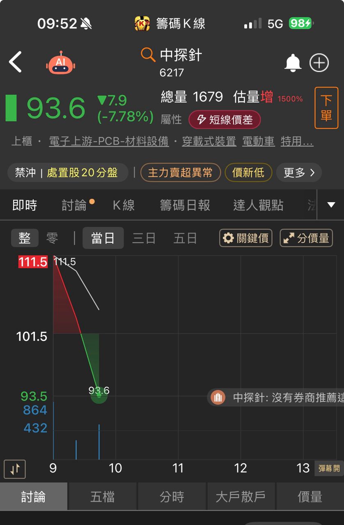Tap the 估量增 1500% estimate
344x525 pixels.
tap(268, 98)
